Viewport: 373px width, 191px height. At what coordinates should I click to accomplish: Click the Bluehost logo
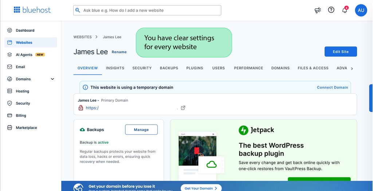(x=32, y=10)
